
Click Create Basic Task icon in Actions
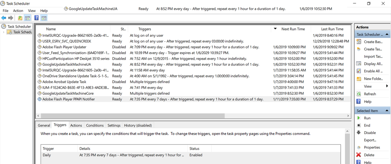coord(359,42)
